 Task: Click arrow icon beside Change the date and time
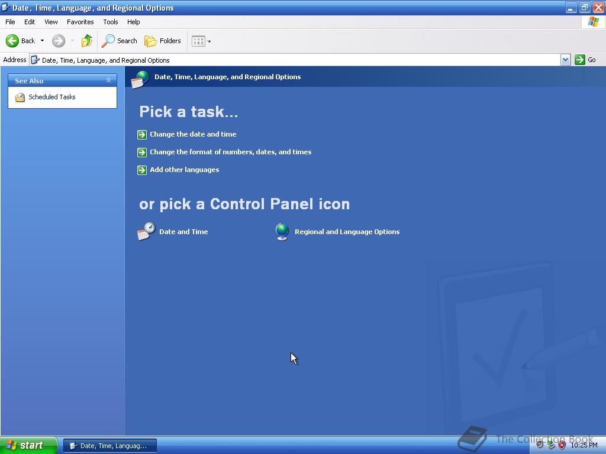(x=142, y=134)
